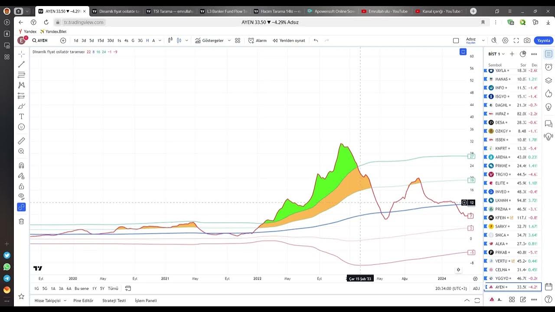Screen dimensions: 555x312
Task: Select the 5Y date range
Action: (102, 289)
